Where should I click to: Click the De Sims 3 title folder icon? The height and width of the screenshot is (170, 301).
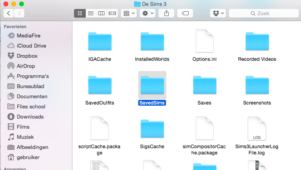tap(137, 4)
